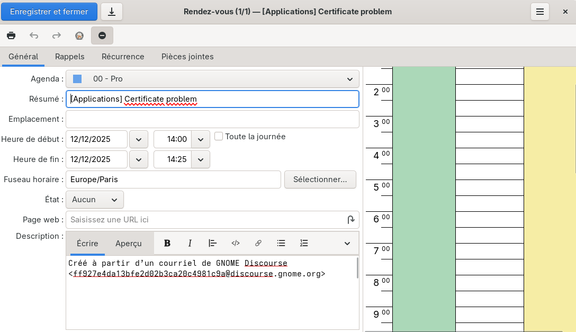Open the Pièces jointes tab
Image resolution: width=576 pixels, height=332 pixels.
187,57
